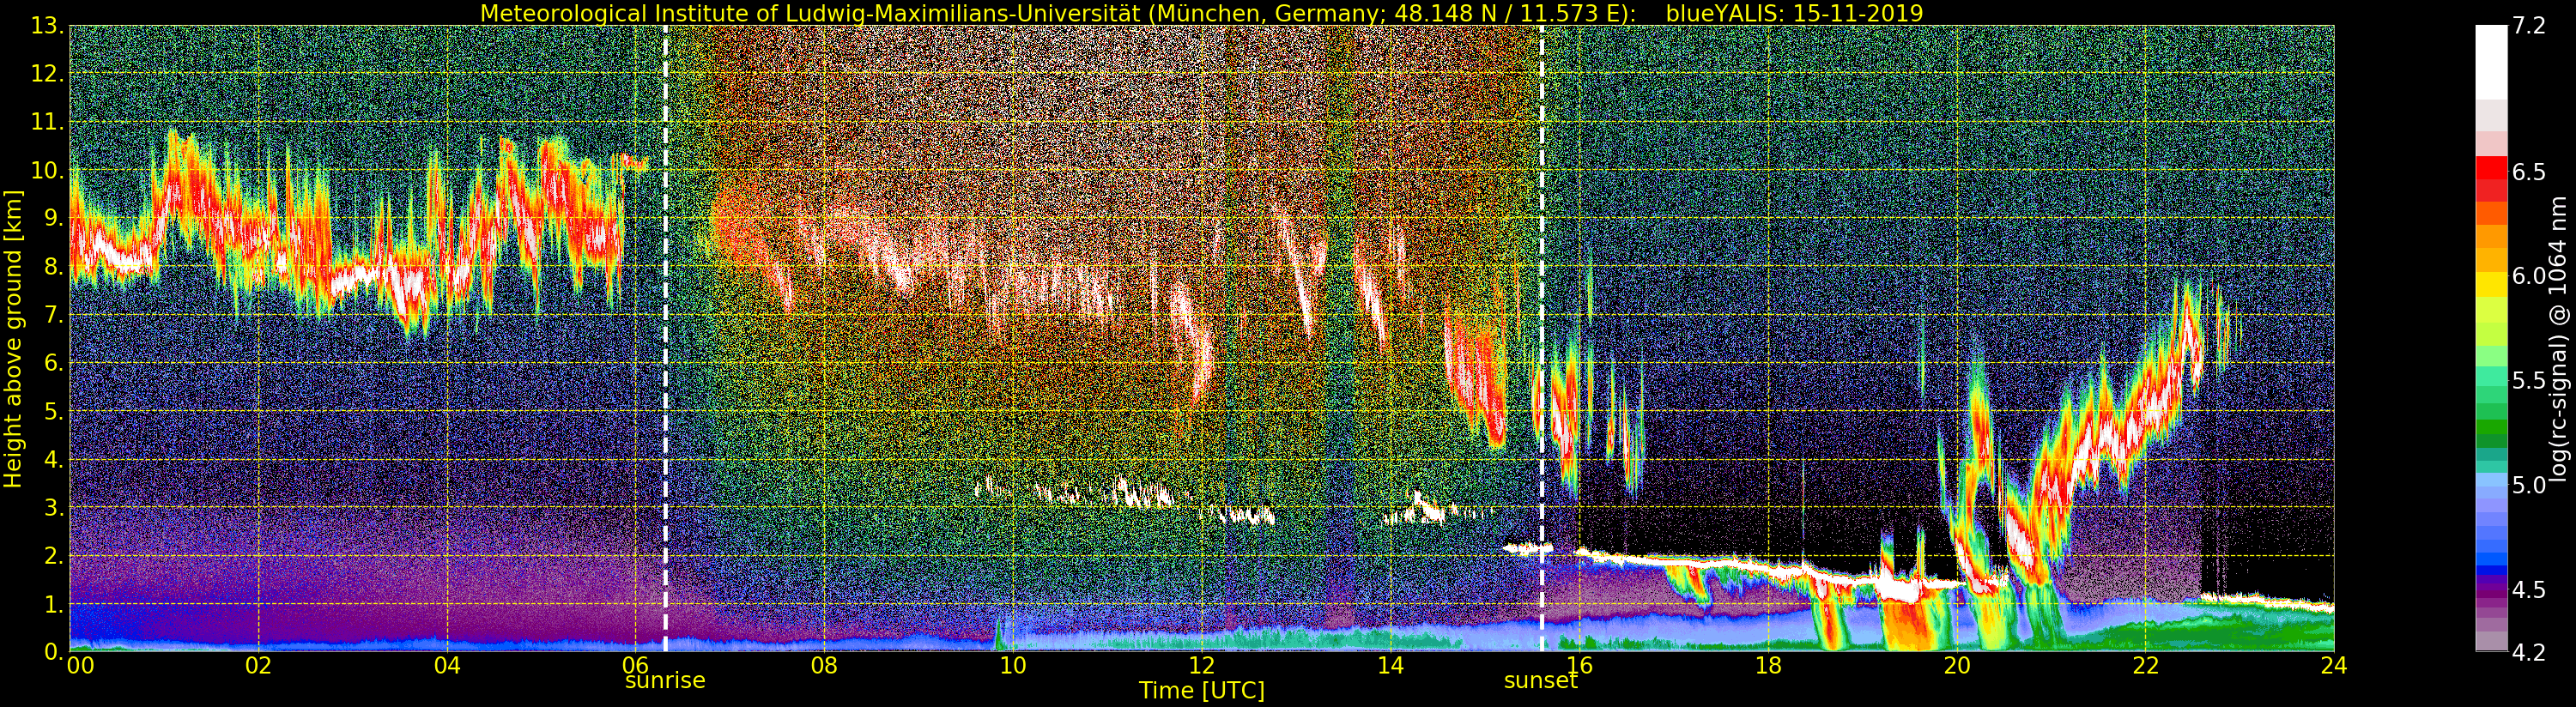Click the 'sunrise' label below the axis
Screen dimensions: 2576x707
665,680
